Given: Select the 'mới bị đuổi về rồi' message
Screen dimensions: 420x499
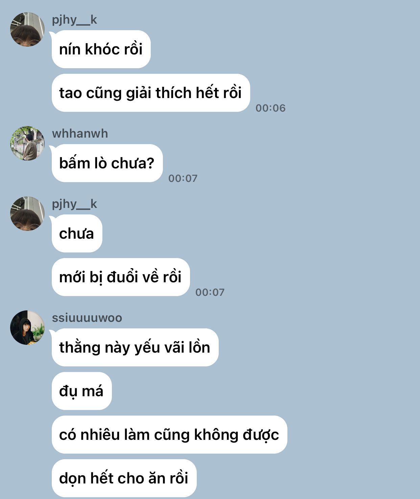Looking at the screenshot, I should [x=121, y=277].
